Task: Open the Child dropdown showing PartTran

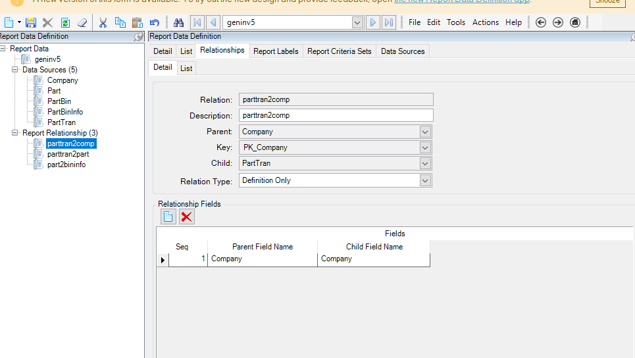Action: pyautogui.click(x=425, y=164)
